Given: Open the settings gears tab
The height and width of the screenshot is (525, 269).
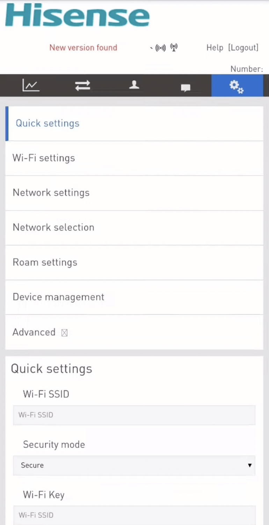Looking at the screenshot, I should [237, 86].
